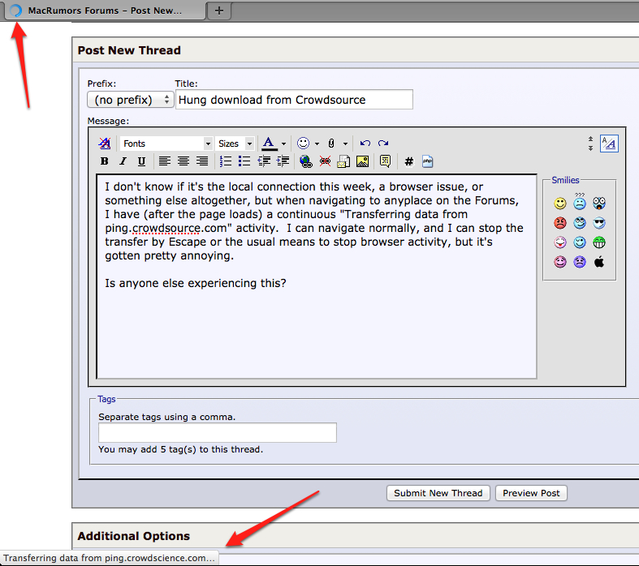The image size is (639, 566).
Task: Click the 'Transferring data' status bar text
Action: click(x=109, y=558)
